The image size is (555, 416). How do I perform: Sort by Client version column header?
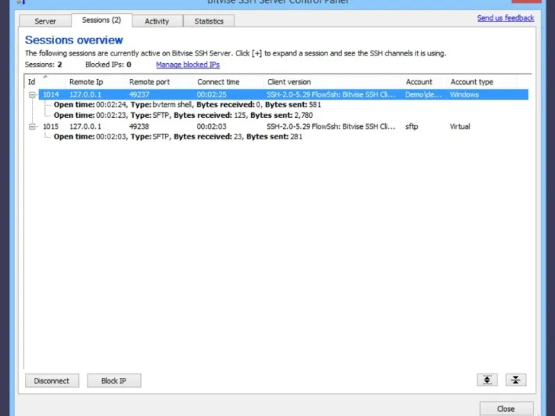tap(332, 82)
